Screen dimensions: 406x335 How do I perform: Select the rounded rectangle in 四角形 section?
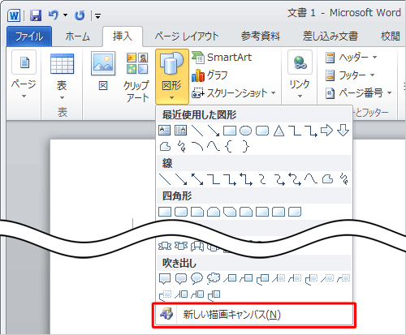coord(181,212)
